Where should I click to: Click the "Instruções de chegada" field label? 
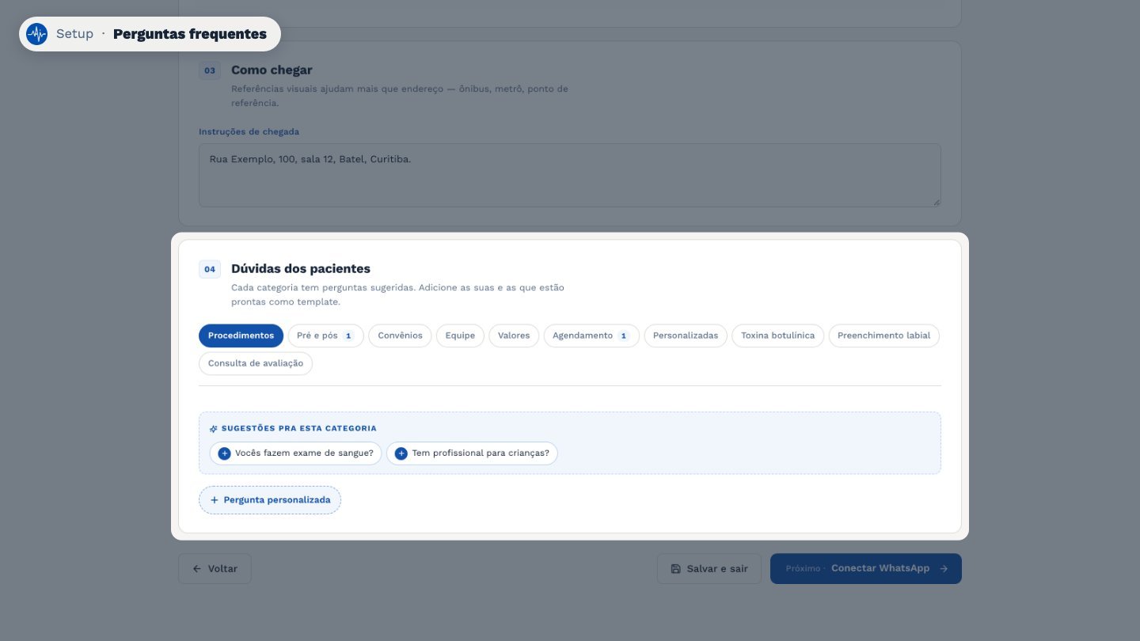(x=249, y=131)
